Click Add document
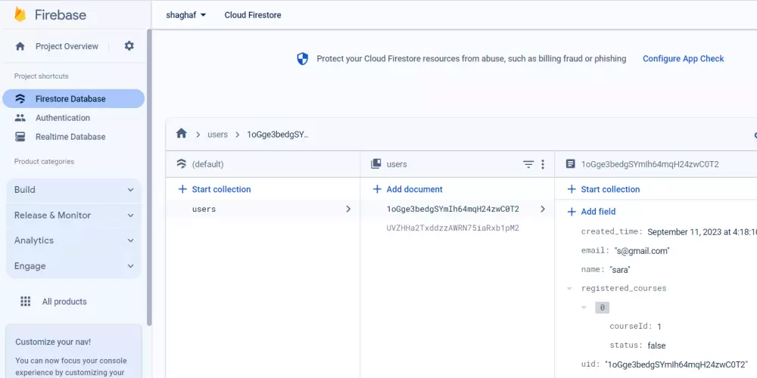757x378 pixels. pyautogui.click(x=414, y=189)
